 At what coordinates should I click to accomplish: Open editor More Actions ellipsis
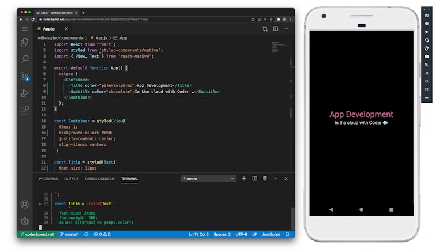pyautogui.click(x=286, y=29)
